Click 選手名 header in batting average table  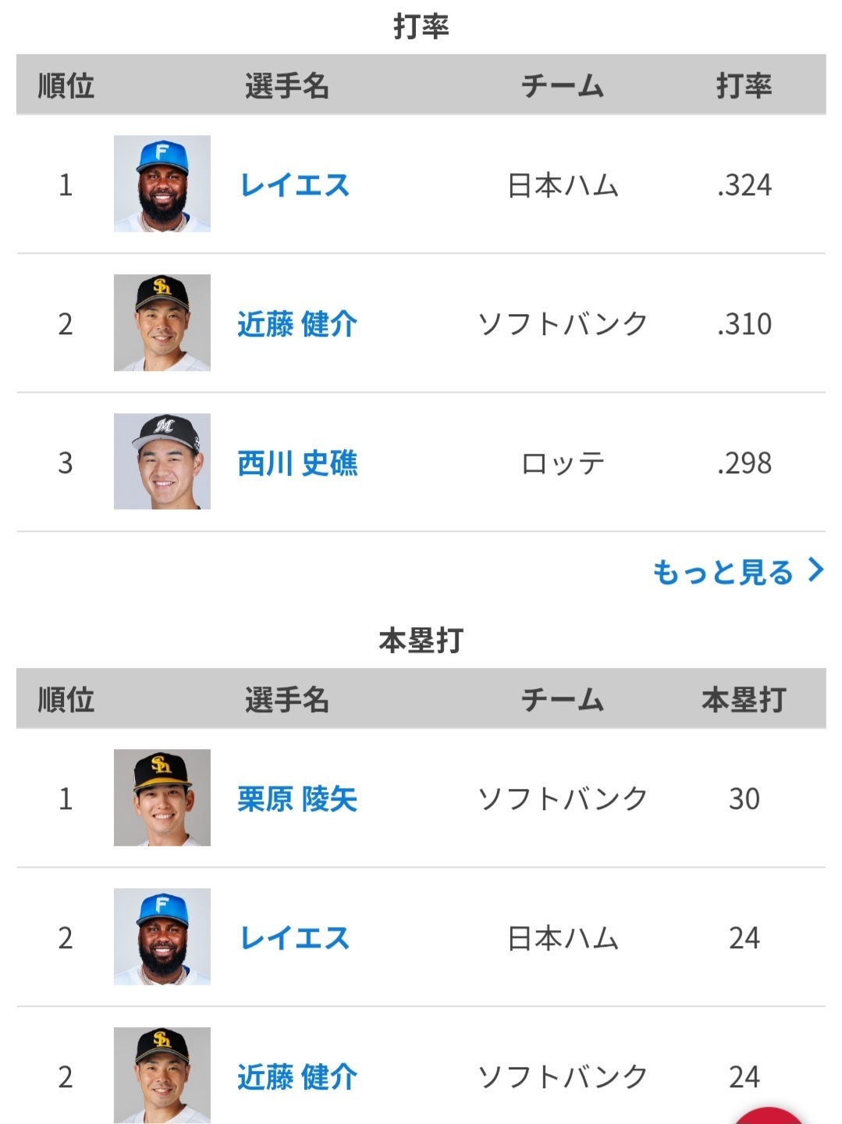(x=286, y=85)
